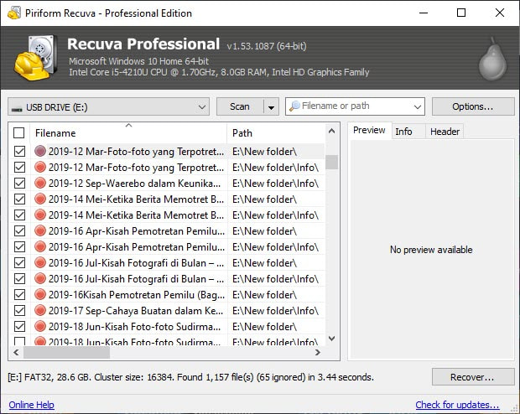520x414 pixels.
Task: Close the Recuva window
Action: click(500, 13)
